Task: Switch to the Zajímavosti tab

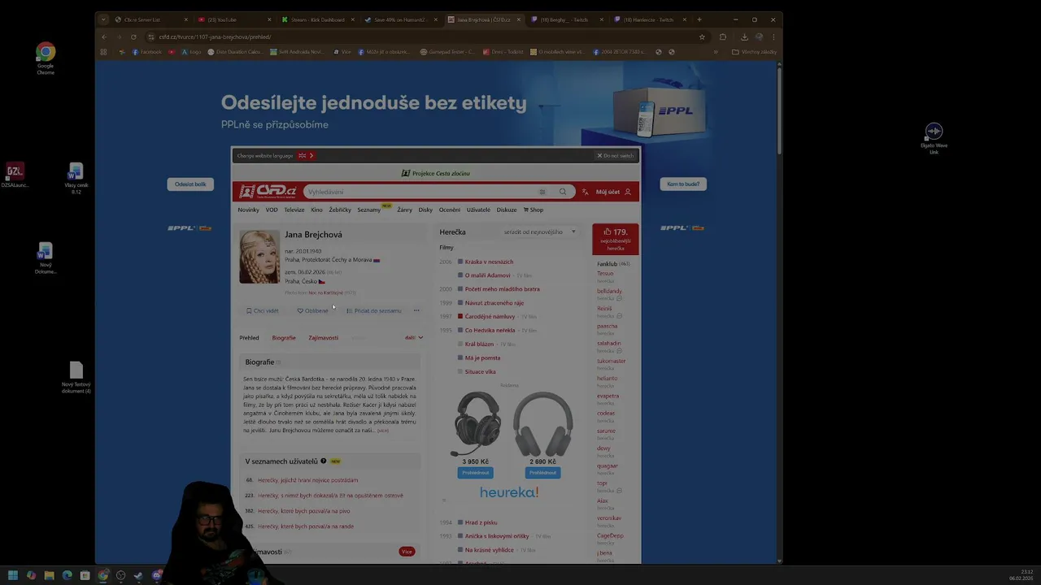Action: 323,337
